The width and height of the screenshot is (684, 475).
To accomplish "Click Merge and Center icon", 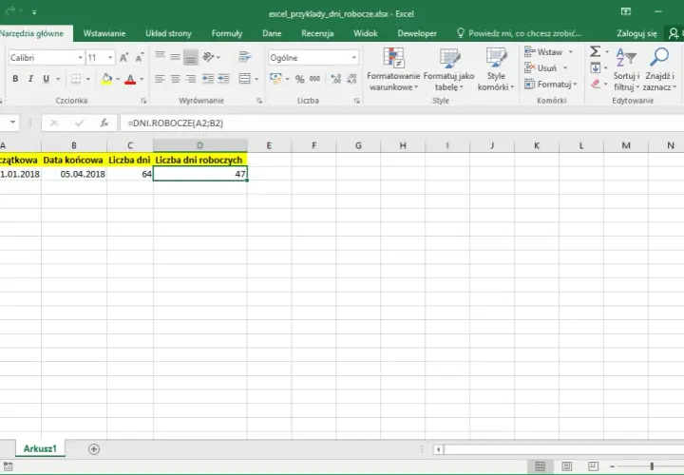I will point(245,79).
